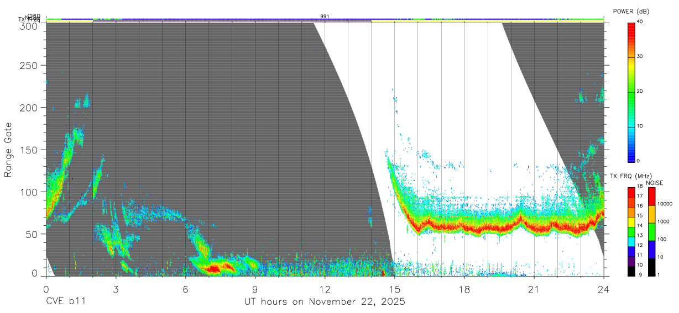
Task: Click the 30 label on POWER scale
Action: tap(640, 56)
